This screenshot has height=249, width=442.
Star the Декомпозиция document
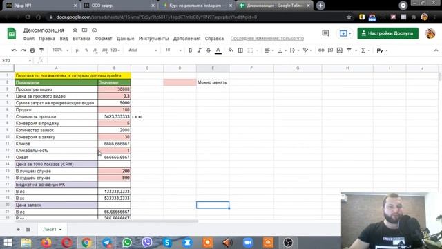[75, 30]
